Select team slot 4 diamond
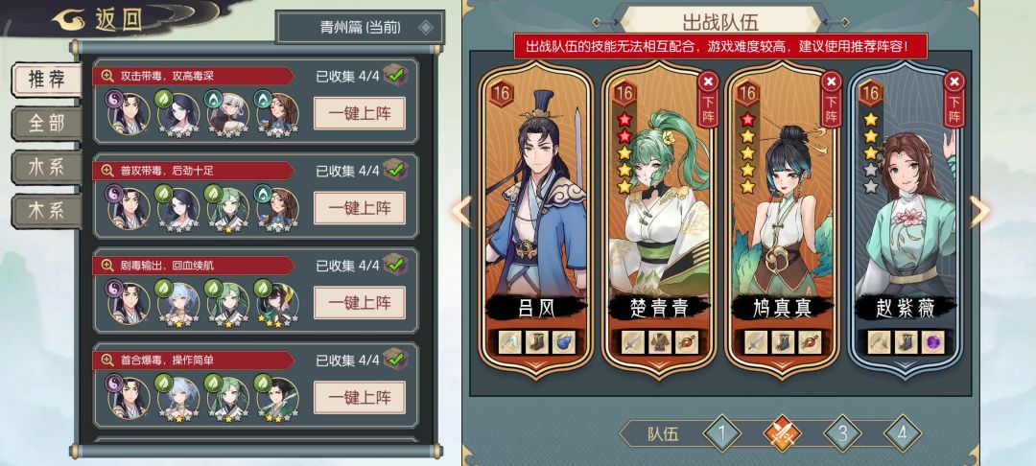The image size is (1036, 466). coord(903,433)
